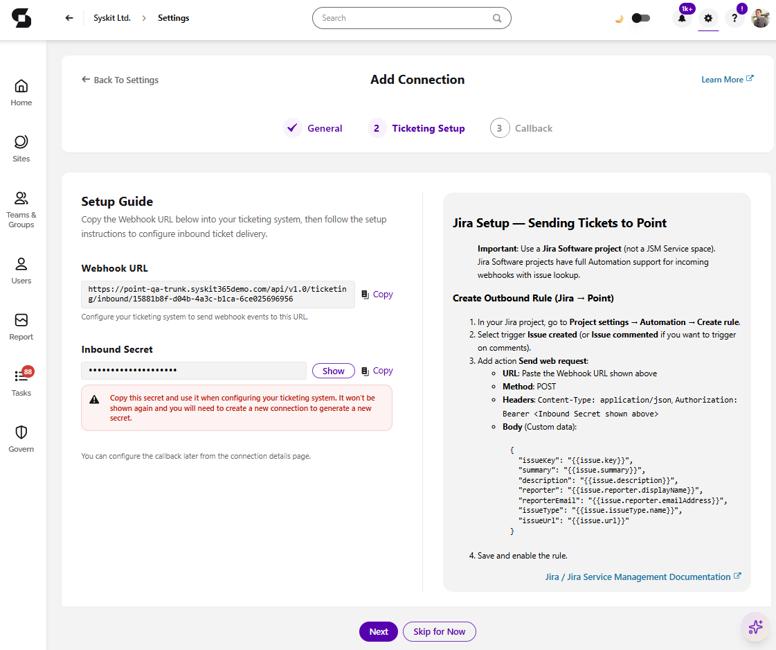Click the callback configure later note
Viewport: 776px width, 650px height.
tap(196, 456)
